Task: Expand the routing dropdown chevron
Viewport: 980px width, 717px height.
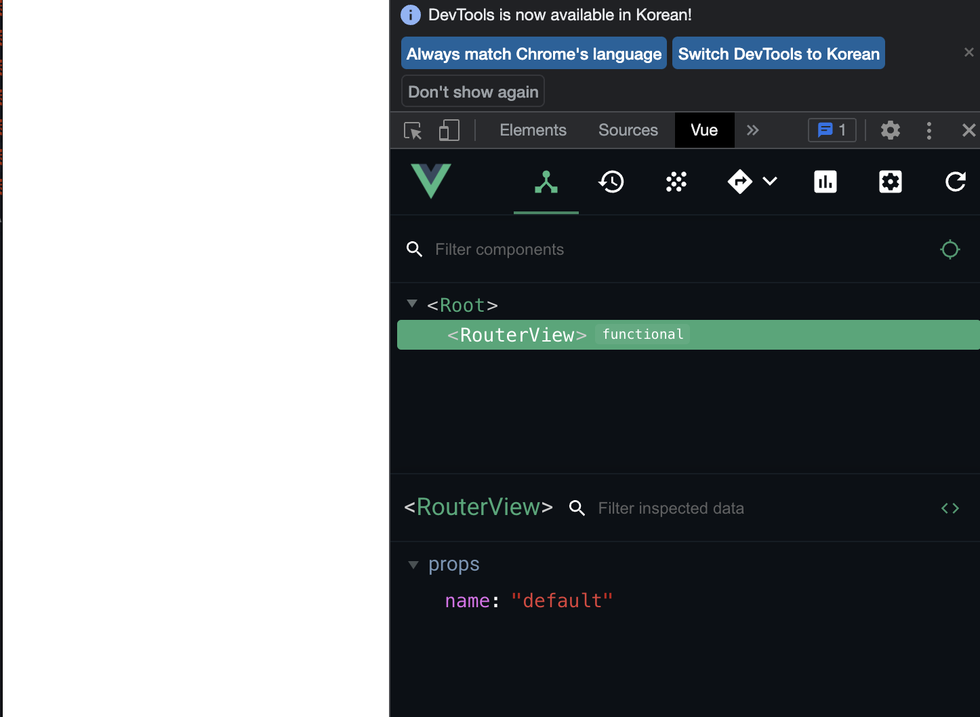Action: (770, 181)
